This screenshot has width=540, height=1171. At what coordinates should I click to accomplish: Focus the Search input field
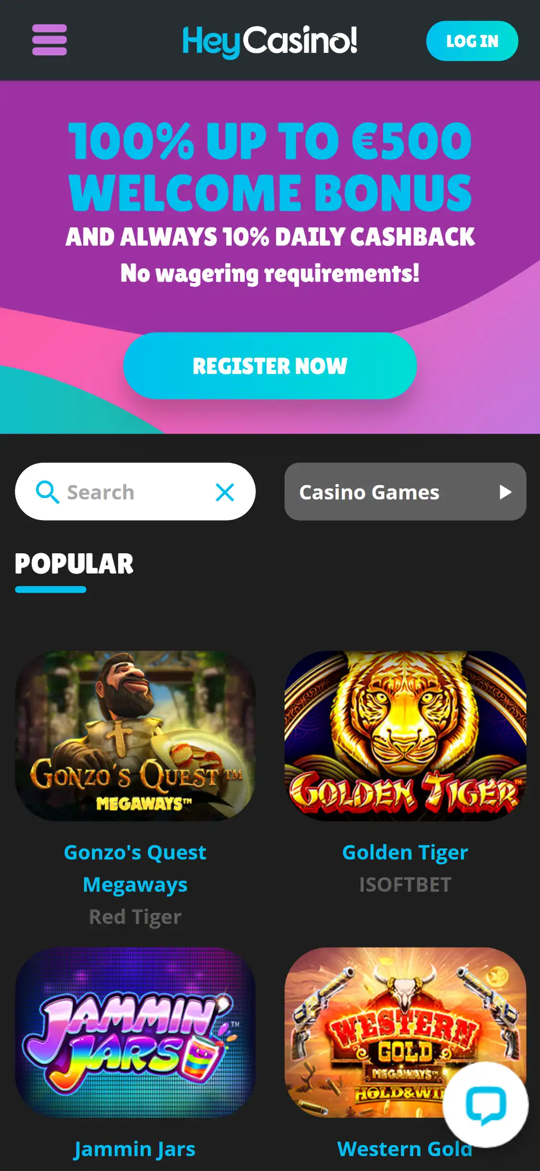point(135,491)
